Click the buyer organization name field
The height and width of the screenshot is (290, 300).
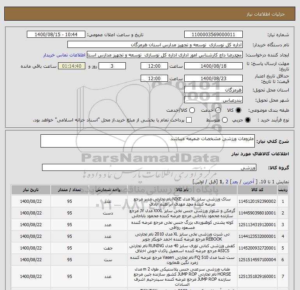click(x=155, y=45)
